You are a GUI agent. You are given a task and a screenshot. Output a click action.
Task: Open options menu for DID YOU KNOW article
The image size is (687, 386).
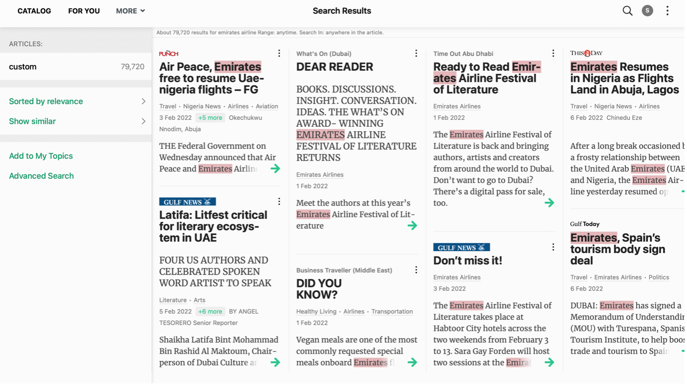(x=416, y=270)
